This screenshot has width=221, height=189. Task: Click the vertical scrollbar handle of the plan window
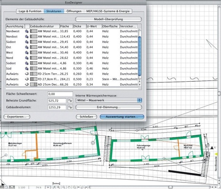tap(219, 93)
